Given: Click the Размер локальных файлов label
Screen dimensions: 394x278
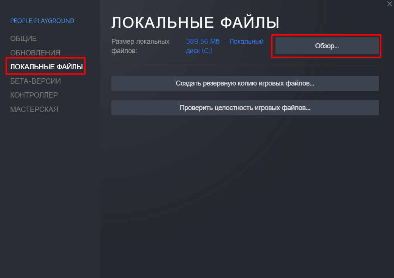Looking at the screenshot, I should click(140, 46).
